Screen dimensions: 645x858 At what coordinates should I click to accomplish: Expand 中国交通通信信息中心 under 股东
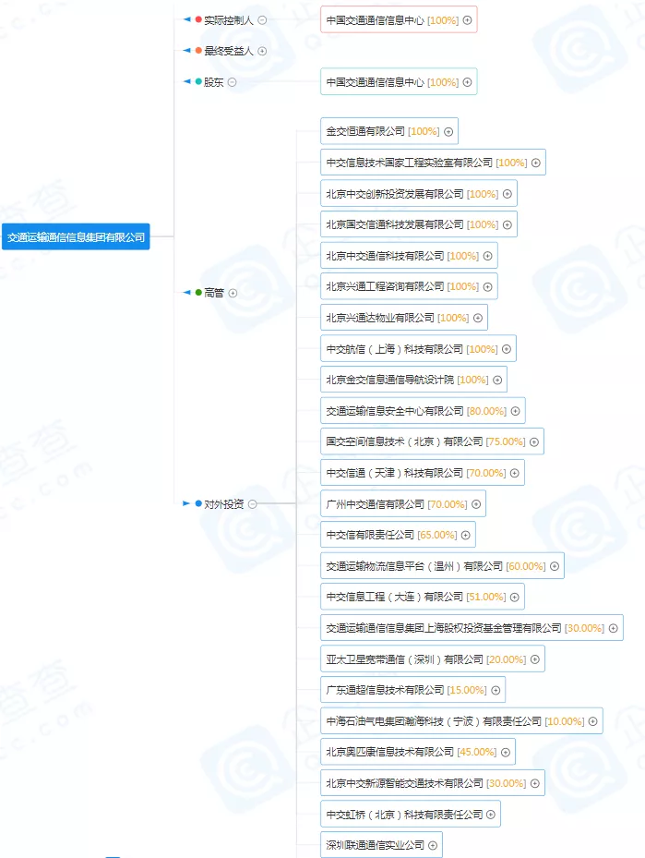point(467,82)
